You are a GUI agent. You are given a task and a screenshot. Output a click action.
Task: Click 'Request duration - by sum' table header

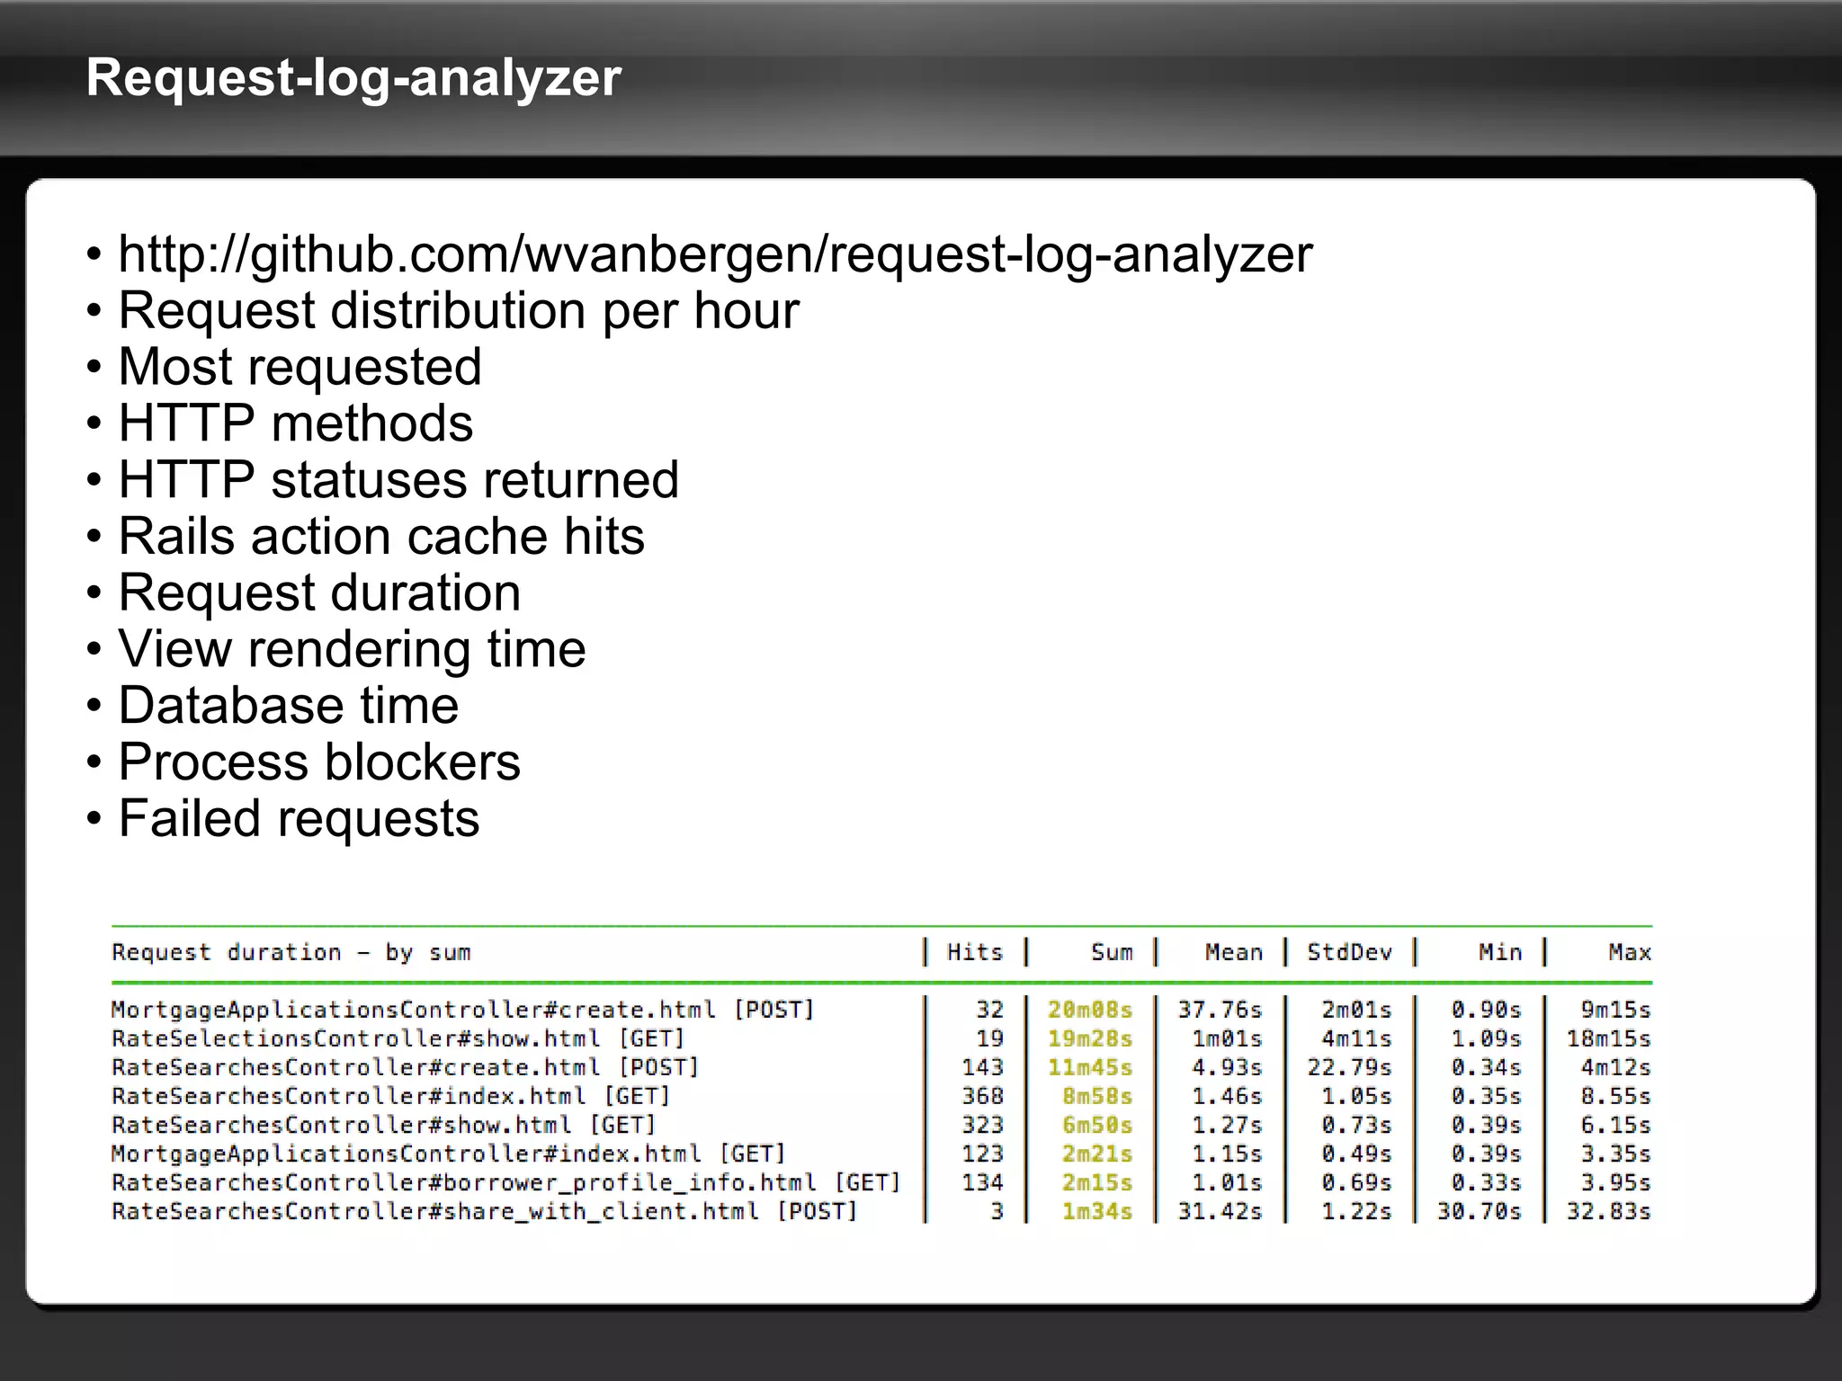click(291, 952)
